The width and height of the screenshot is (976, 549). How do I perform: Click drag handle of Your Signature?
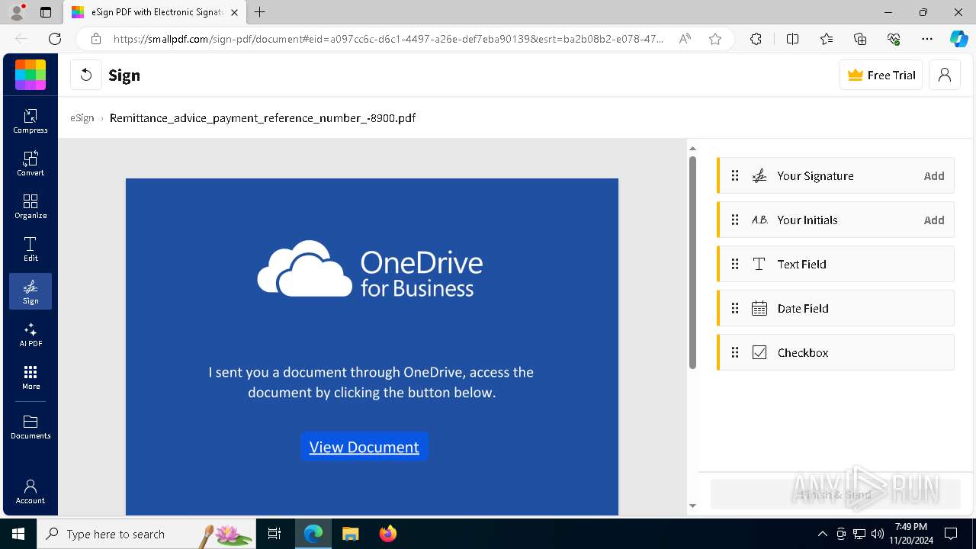coord(735,176)
